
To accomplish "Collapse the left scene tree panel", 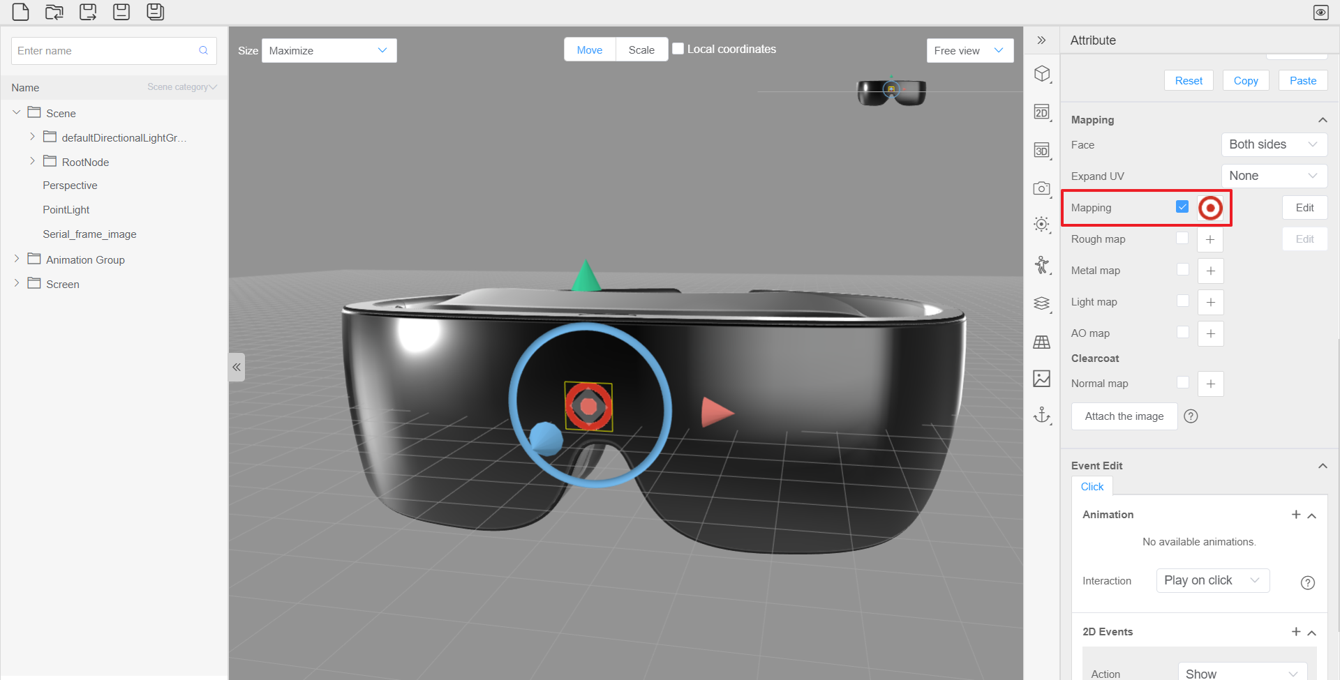I will [x=237, y=367].
